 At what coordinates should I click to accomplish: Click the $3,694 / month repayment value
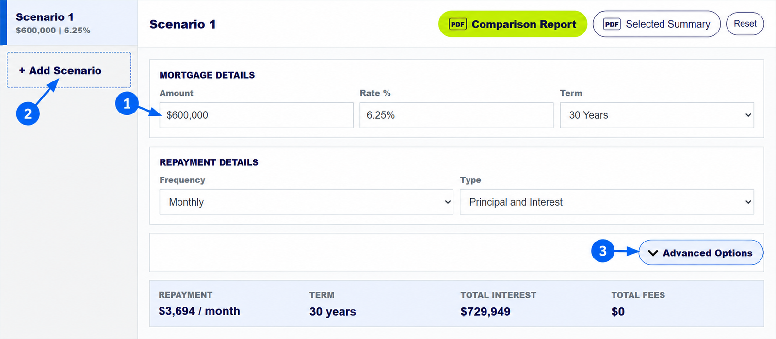click(199, 311)
